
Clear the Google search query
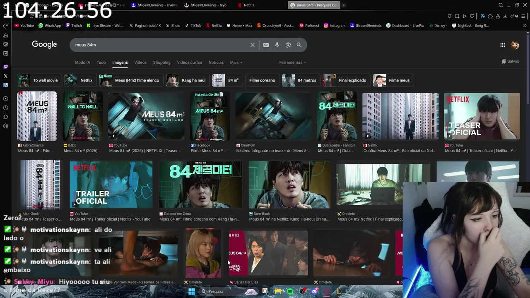253,45
